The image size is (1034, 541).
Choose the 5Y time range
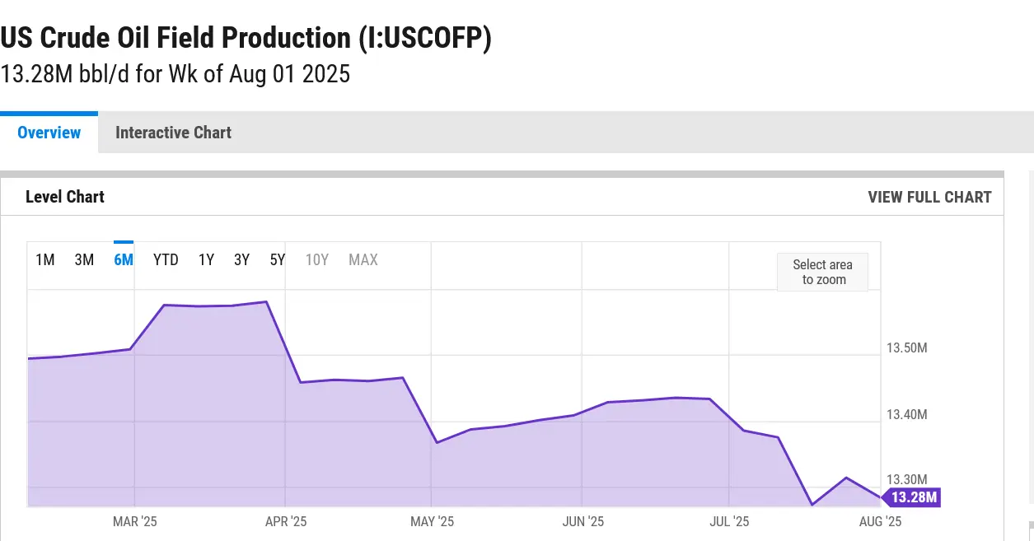click(278, 260)
